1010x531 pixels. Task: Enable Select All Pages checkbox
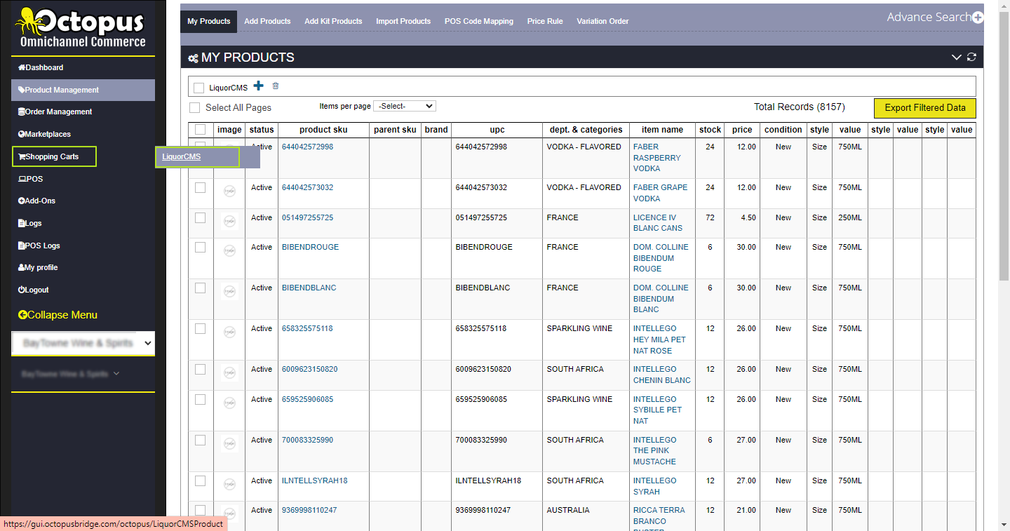point(195,107)
